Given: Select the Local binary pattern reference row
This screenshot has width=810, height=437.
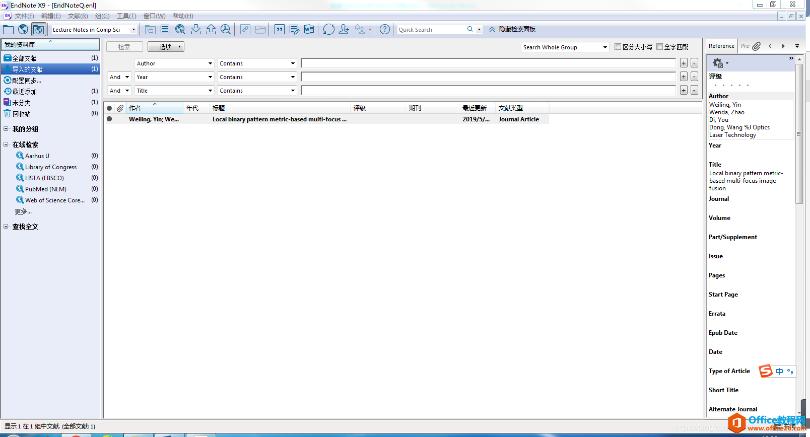Looking at the screenshot, I should [x=326, y=119].
